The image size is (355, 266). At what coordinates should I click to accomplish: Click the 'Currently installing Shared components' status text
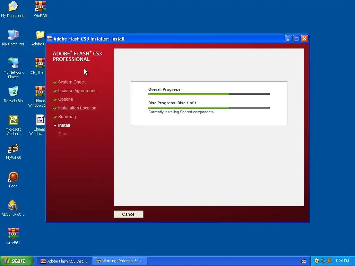point(181,112)
